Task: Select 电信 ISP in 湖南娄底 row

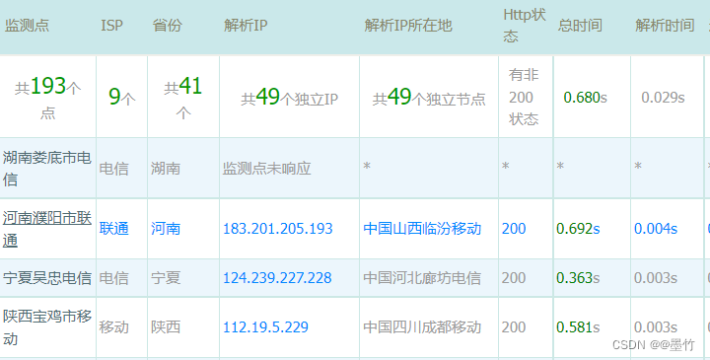Action: point(113,169)
